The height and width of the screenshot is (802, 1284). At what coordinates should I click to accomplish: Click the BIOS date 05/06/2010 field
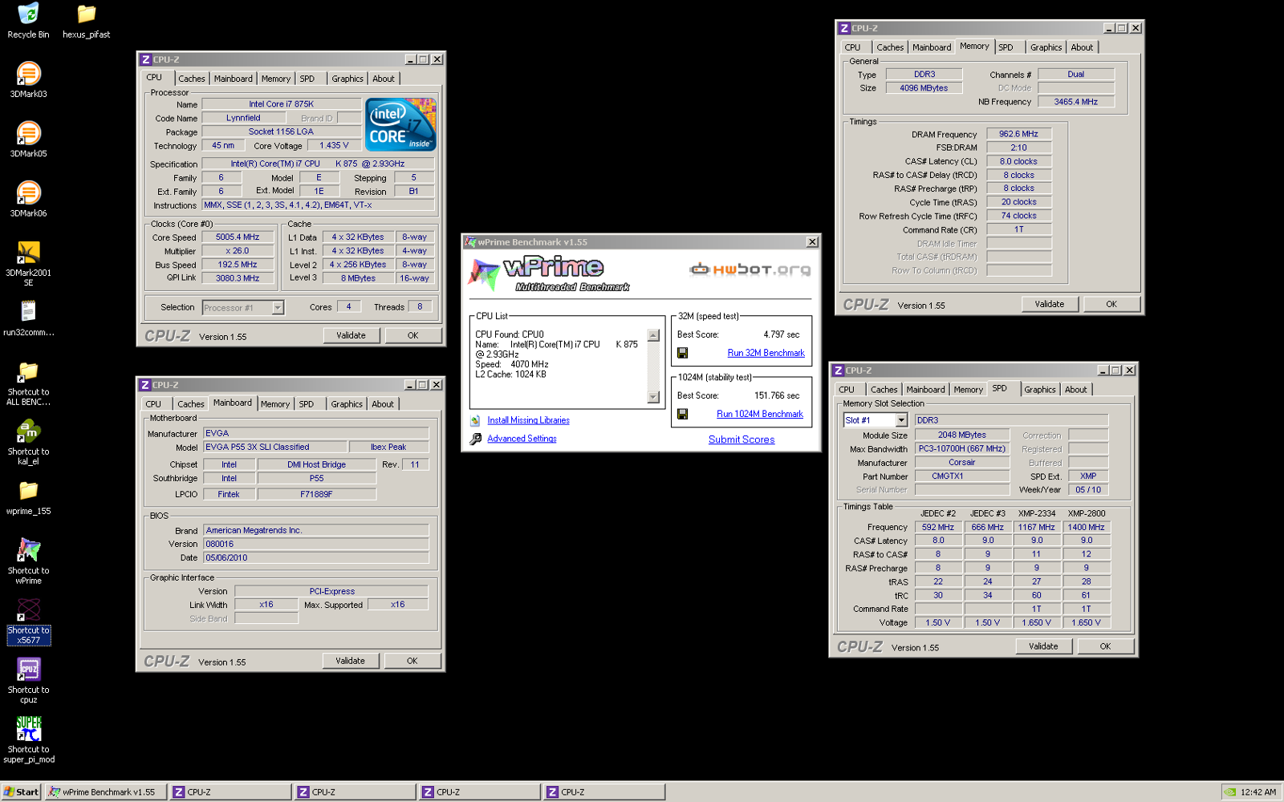pos(316,558)
